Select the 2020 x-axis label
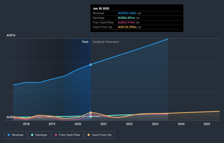 pos(78,124)
